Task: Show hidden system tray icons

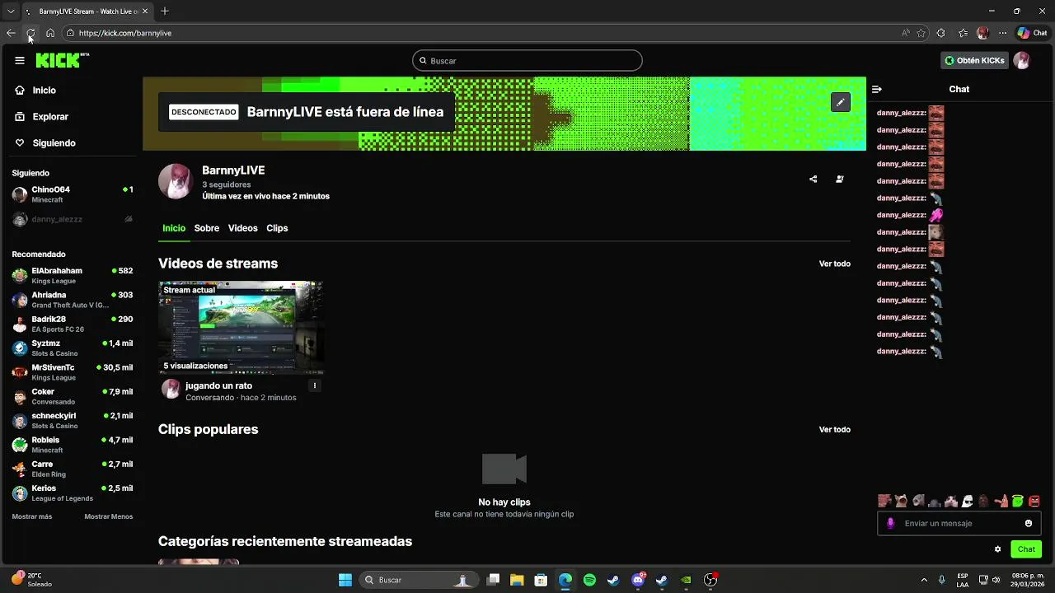Action: tap(924, 580)
